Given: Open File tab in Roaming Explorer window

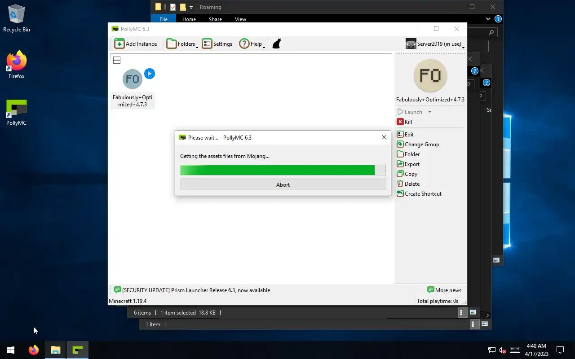Looking at the screenshot, I should click(164, 19).
